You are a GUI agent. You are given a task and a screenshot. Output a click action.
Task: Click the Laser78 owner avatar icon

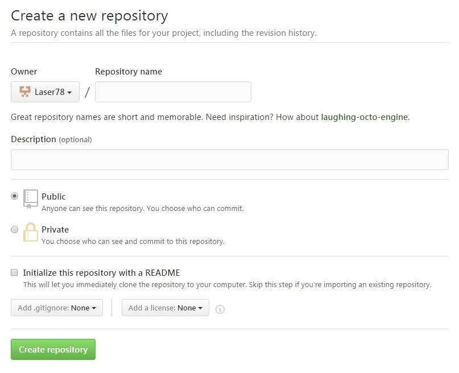pyautogui.click(x=25, y=92)
